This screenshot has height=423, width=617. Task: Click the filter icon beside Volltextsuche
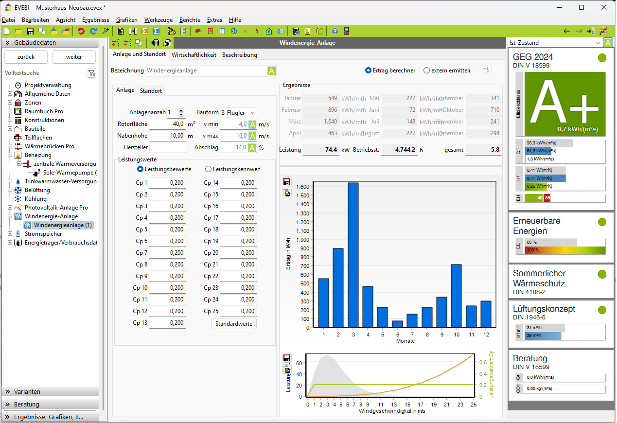coord(91,73)
